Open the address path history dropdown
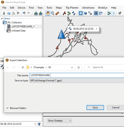Viewport: 124px width, 127px height. click(x=72, y=67)
